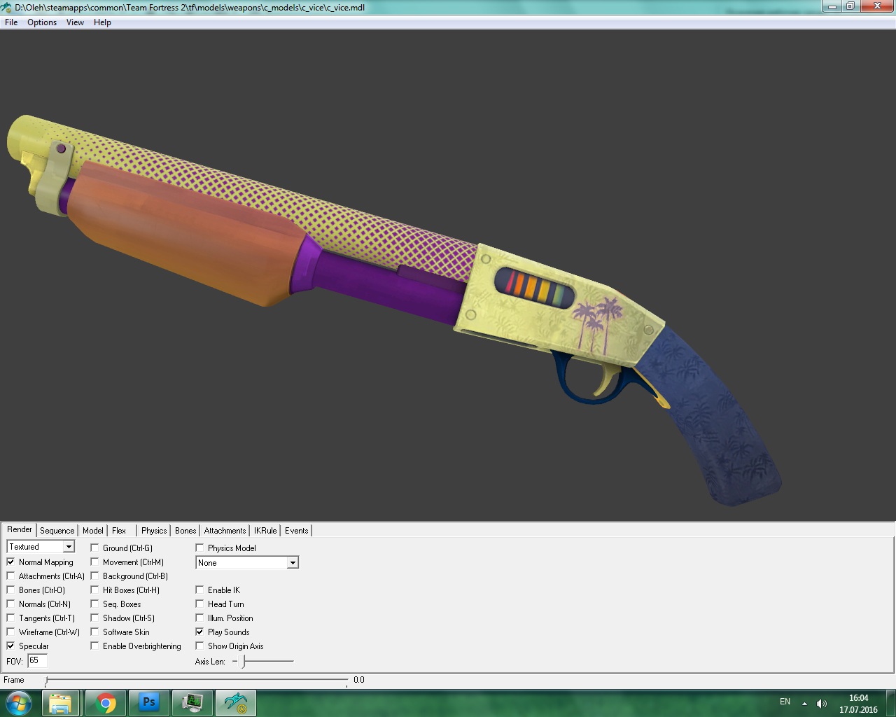Image resolution: width=896 pixels, height=717 pixels.
Task: Expand the None physics model dropdown
Action: [293, 563]
